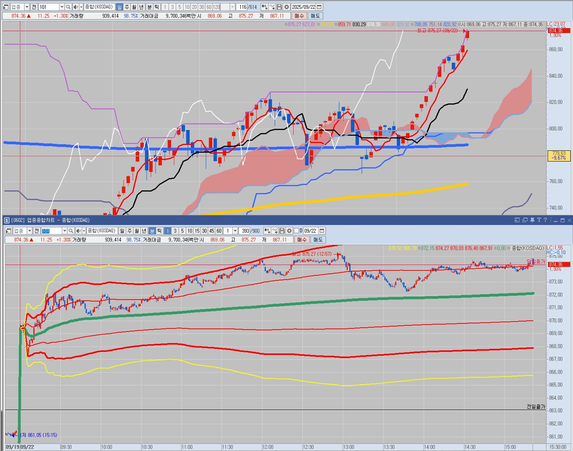Click the chart line tool icon in the lower chart toolbar

(x=275, y=231)
